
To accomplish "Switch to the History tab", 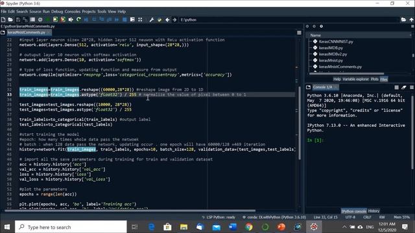I will coord(373,211).
